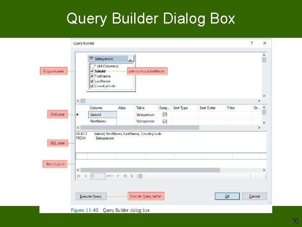This screenshot has width=302, height=227.
Task: Cancel the Query Builder dialog
Action: point(255,196)
